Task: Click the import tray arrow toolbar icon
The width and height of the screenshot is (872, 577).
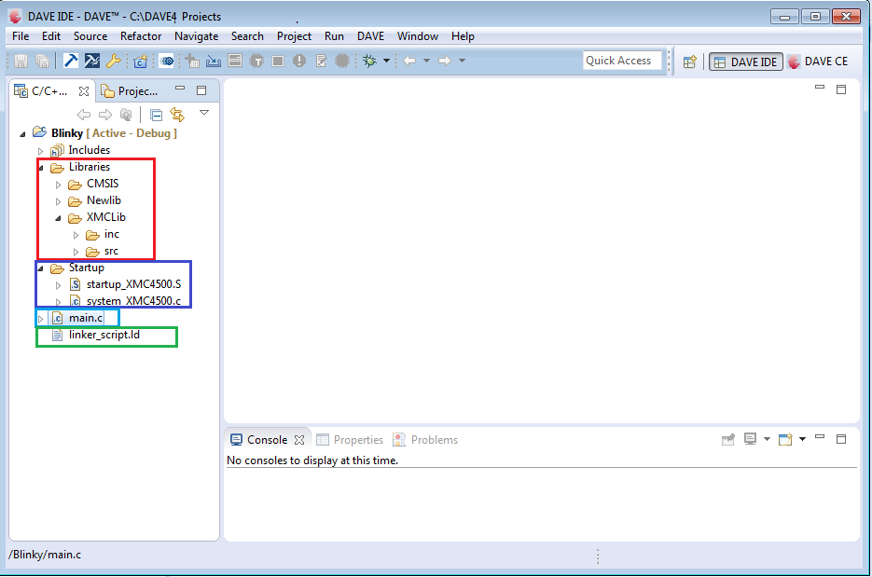Action: 214,61
